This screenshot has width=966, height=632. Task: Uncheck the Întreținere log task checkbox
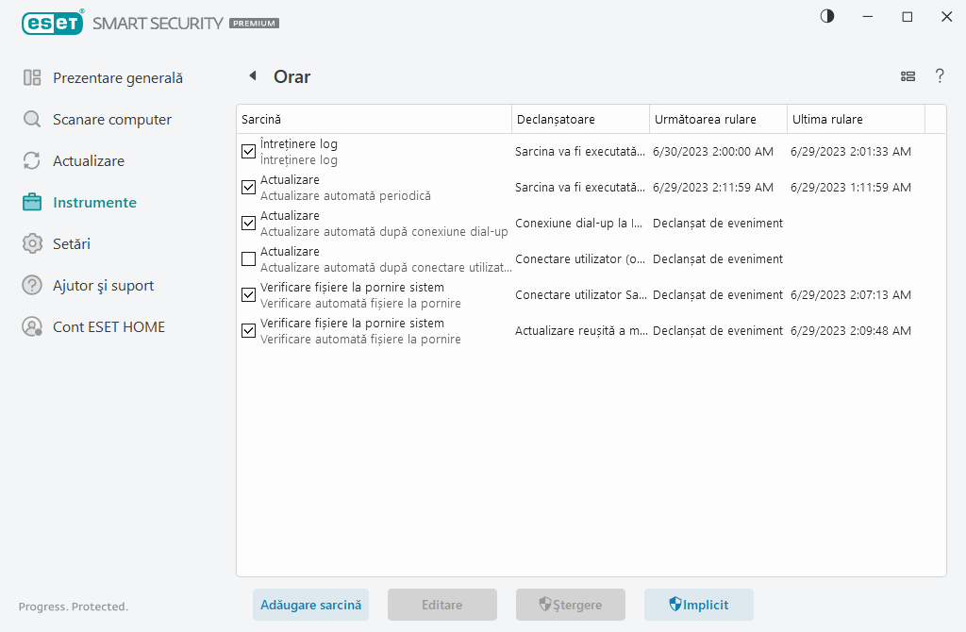coord(249,152)
